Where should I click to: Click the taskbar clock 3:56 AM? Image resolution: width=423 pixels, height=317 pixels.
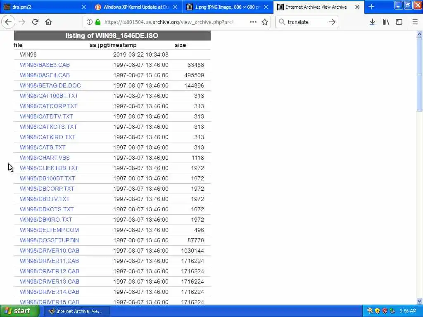coord(408,311)
